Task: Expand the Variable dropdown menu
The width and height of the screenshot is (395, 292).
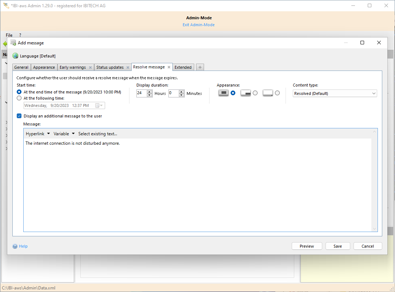Action: pyautogui.click(x=64, y=134)
